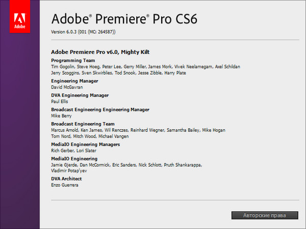The image size is (306, 229).
Task: Click the names Rich Gerber, Lori Slater
Action: point(74,151)
